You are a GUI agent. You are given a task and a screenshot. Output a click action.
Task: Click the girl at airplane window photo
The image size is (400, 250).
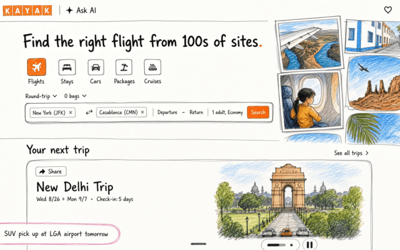311,101
